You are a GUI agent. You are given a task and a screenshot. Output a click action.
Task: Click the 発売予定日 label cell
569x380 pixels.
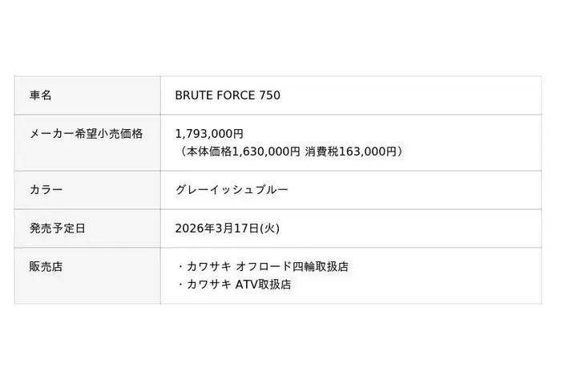point(57,228)
